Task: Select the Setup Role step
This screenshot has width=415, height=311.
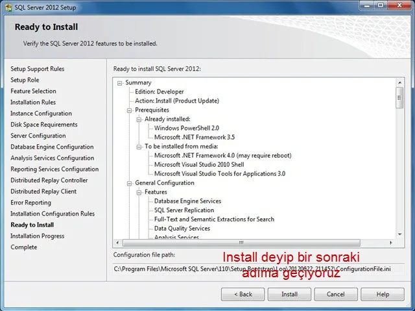Action: (25, 80)
